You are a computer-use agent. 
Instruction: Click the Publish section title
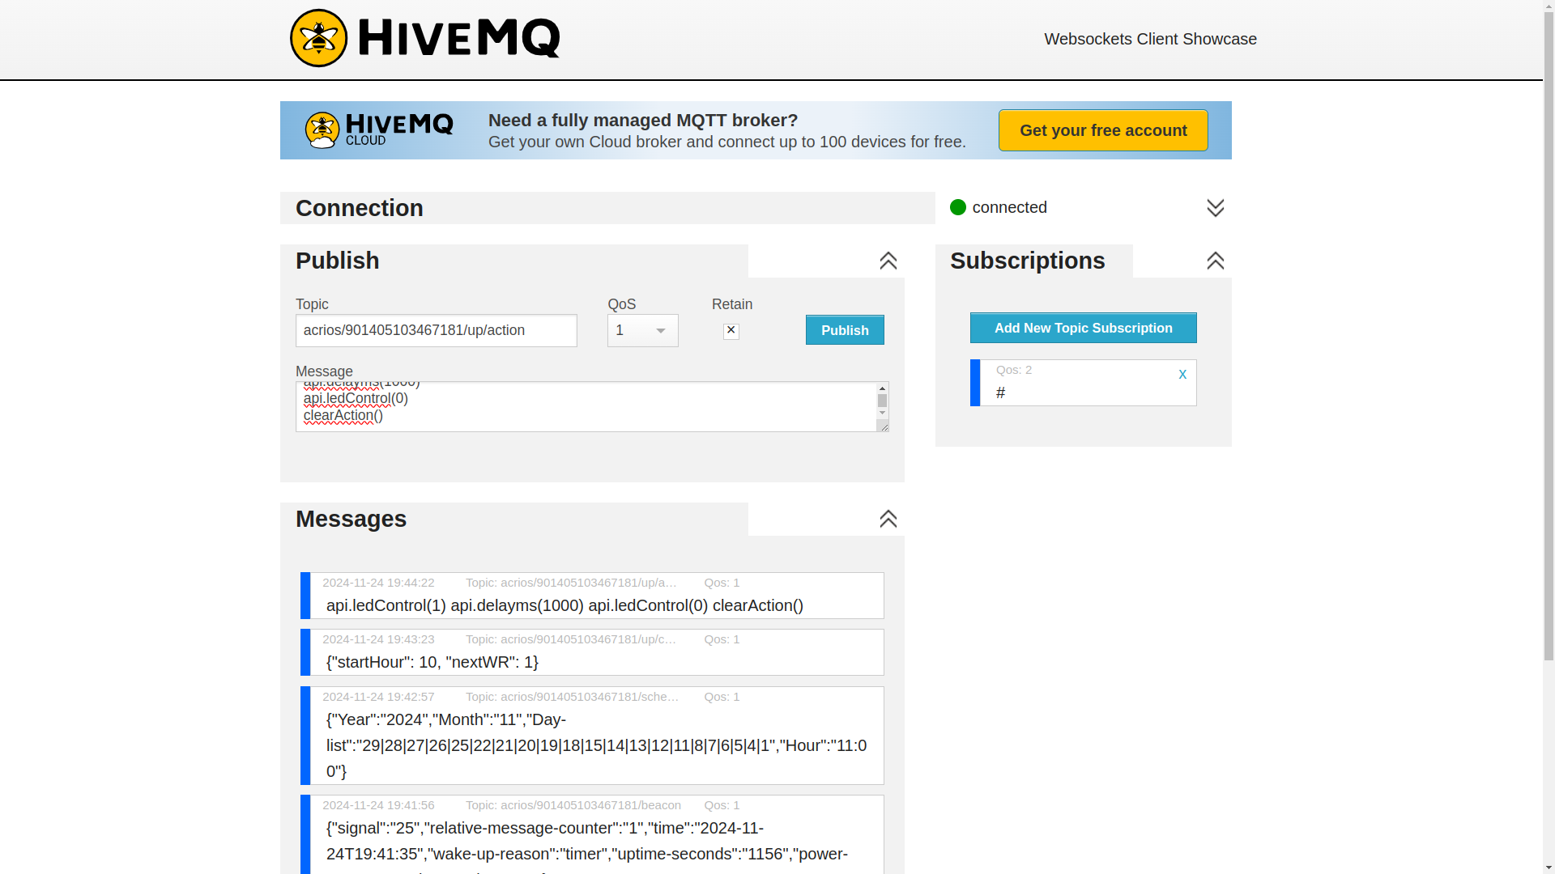[x=338, y=261]
